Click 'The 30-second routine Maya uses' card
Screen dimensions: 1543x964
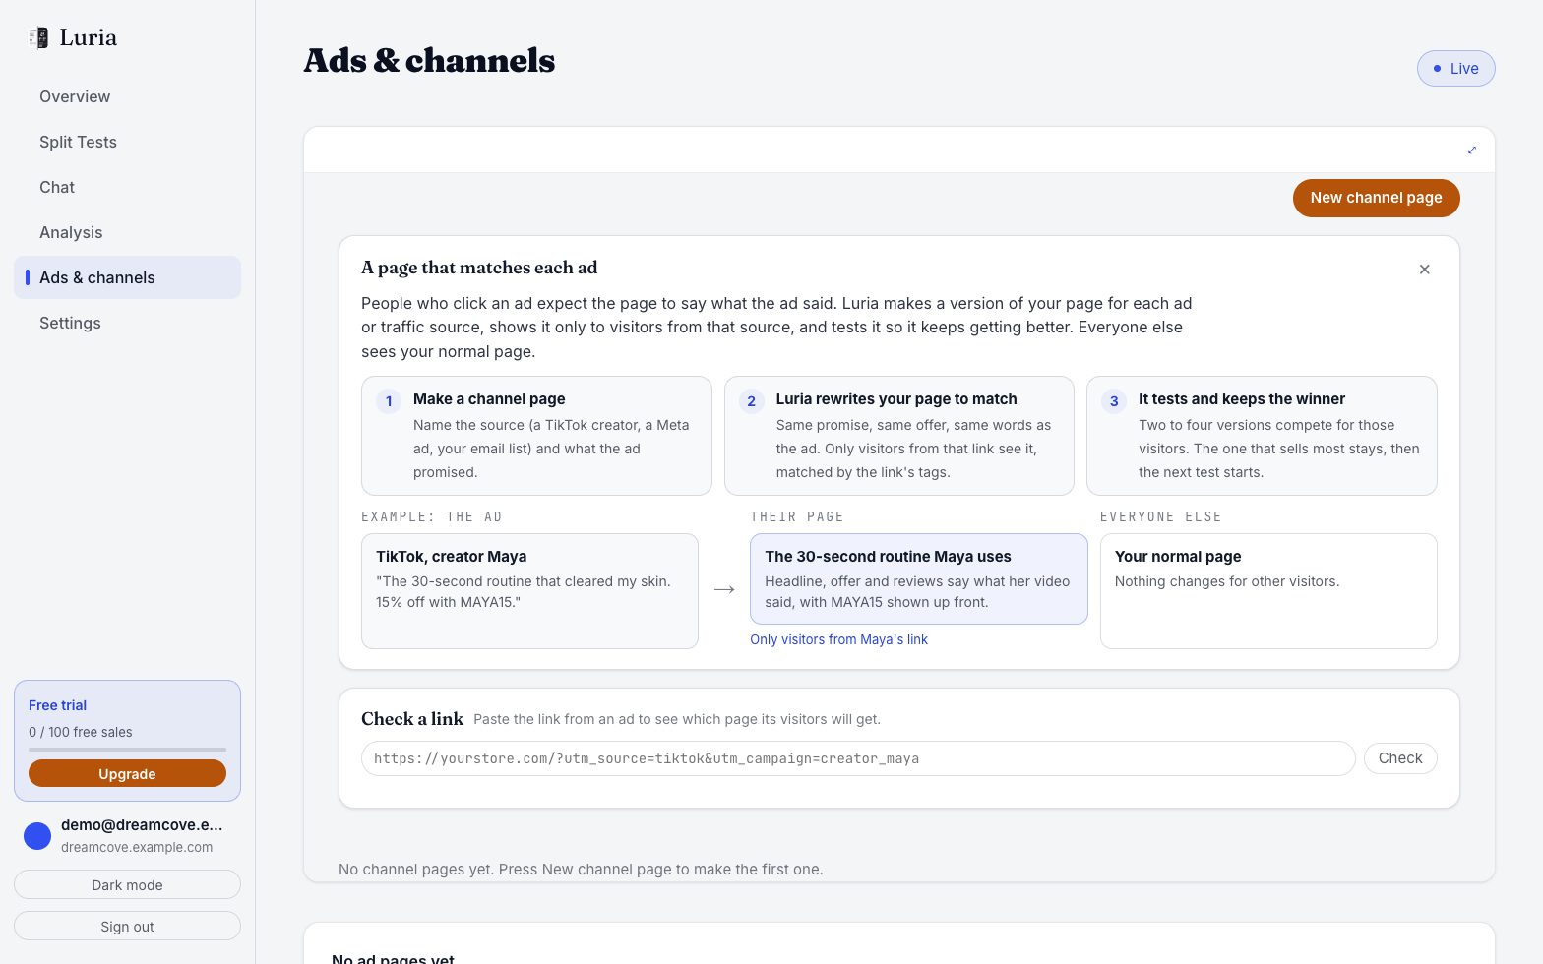point(918,578)
